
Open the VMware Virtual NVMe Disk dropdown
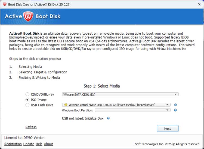116,105
